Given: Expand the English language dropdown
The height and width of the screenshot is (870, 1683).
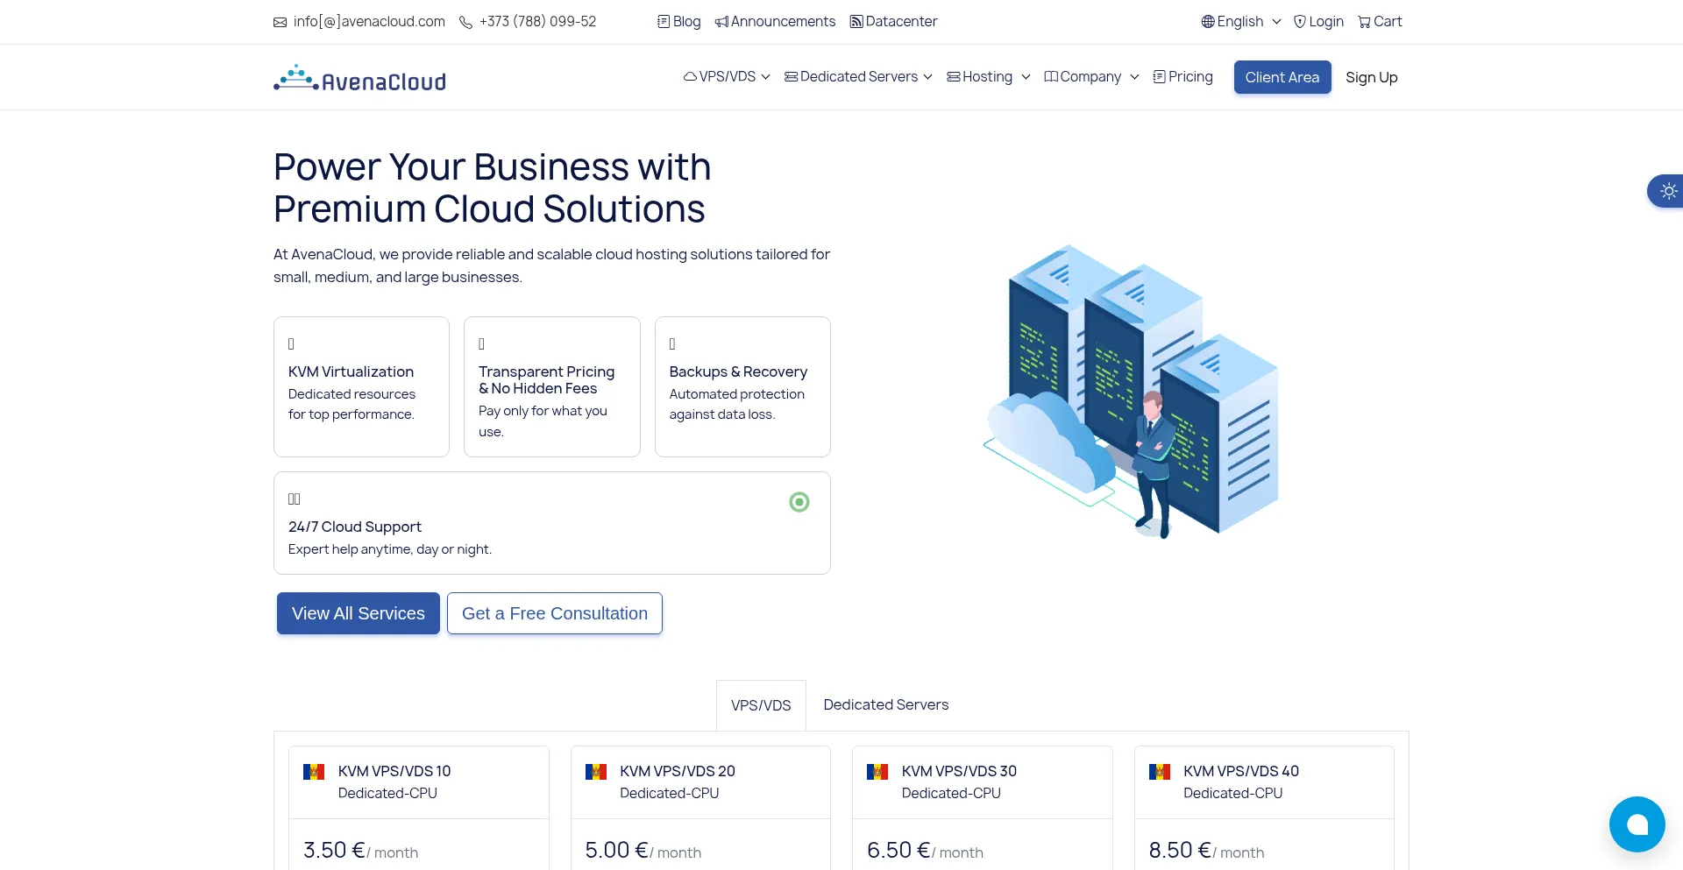Looking at the screenshot, I should 1240,22.
